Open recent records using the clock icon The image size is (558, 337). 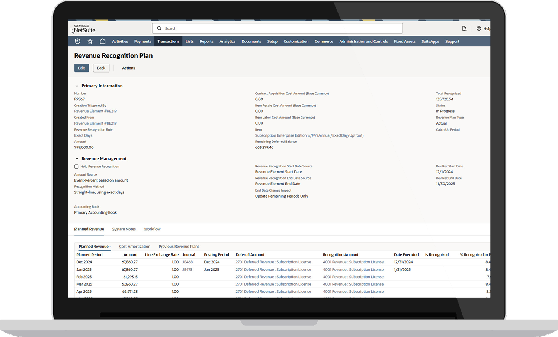pos(77,41)
